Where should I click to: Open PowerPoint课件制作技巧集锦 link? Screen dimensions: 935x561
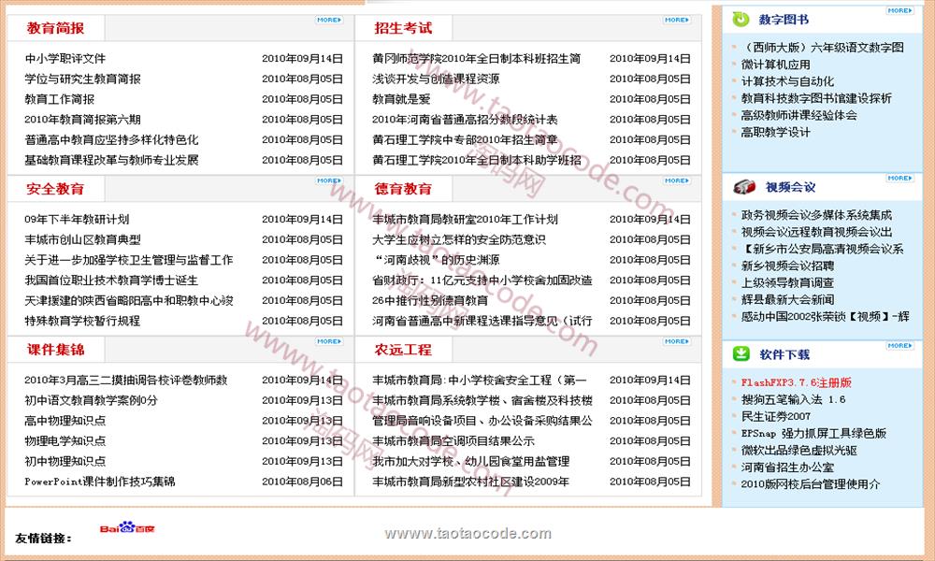[x=100, y=482]
